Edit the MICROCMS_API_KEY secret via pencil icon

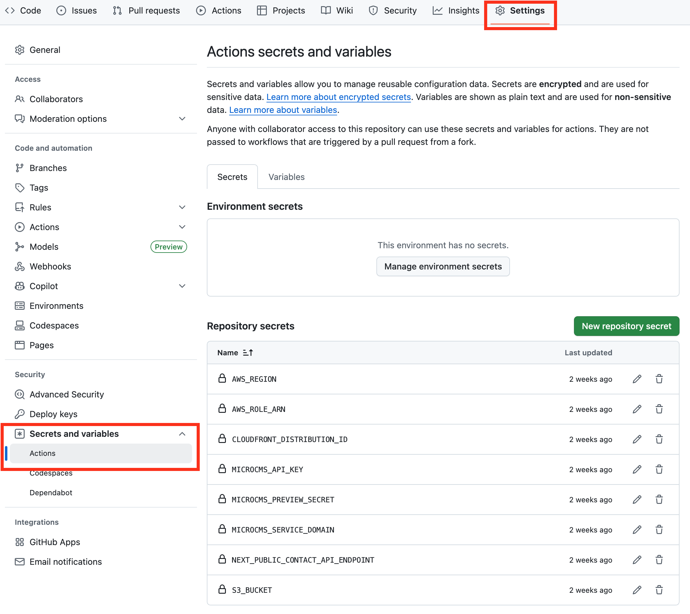point(637,469)
